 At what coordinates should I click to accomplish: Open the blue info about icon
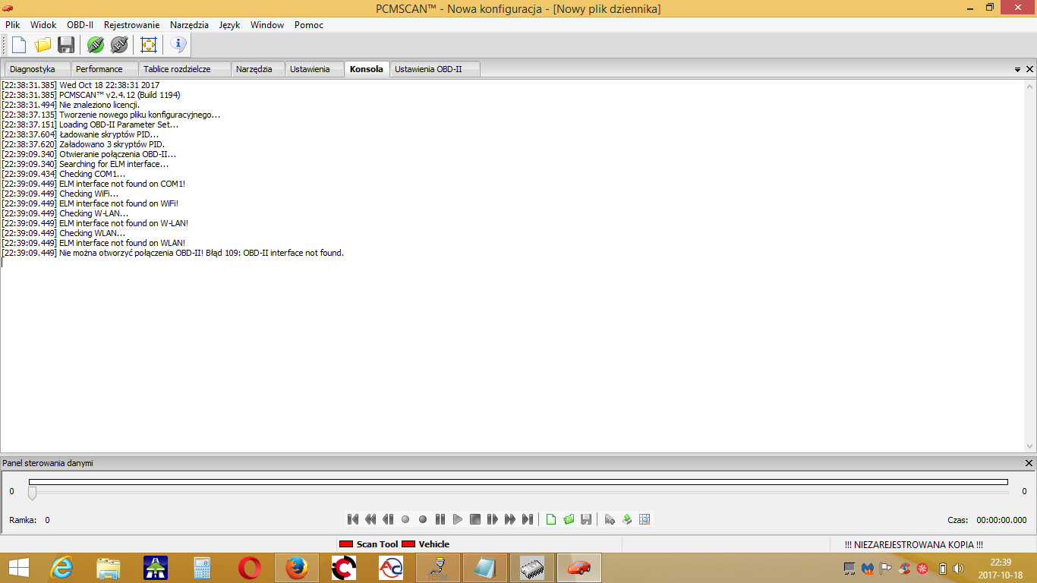[x=178, y=45]
